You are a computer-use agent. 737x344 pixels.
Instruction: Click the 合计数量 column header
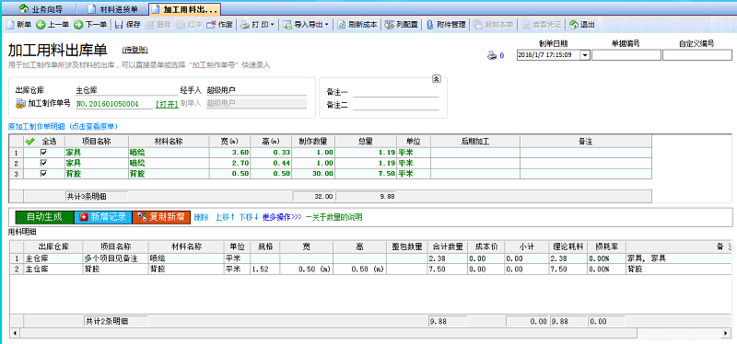[x=447, y=247]
